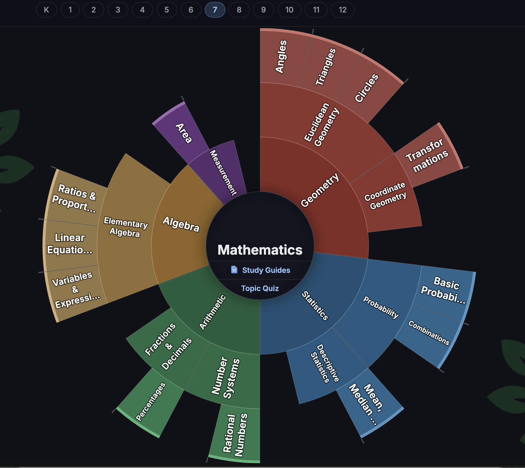Select the Angles topic
The width and height of the screenshot is (525, 468).
pos(281,57)
